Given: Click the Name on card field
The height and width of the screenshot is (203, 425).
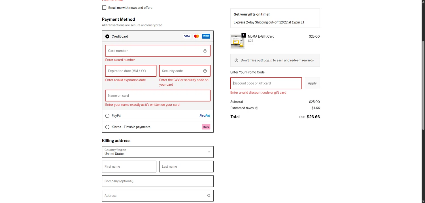Looking at the screenshot, I should point(158,96).
